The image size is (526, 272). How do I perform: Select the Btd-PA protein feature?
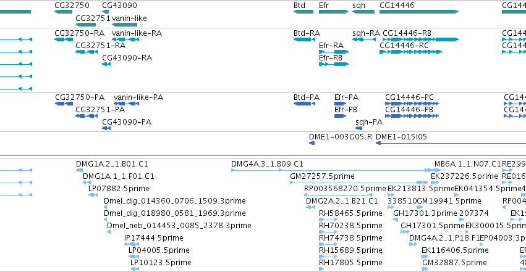pos(304,104)
